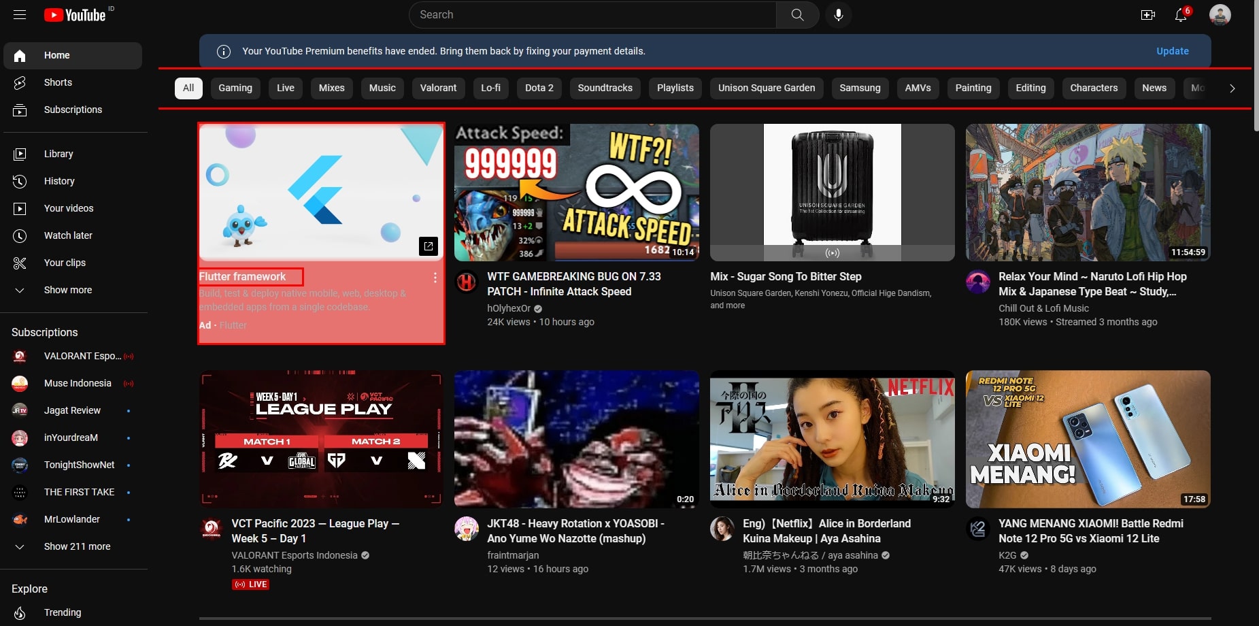Image resolution: width=1259 pixels, height=626 pixels.
Task: Open the Muse Indonesia channel
Action: pyautogui.click(x=77, y=383)
